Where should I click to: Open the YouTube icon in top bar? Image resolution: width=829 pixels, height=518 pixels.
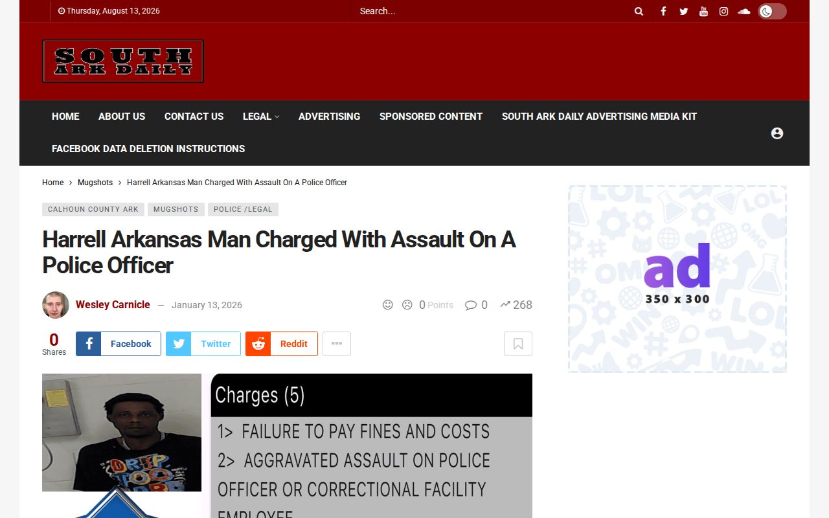(703, 11)
